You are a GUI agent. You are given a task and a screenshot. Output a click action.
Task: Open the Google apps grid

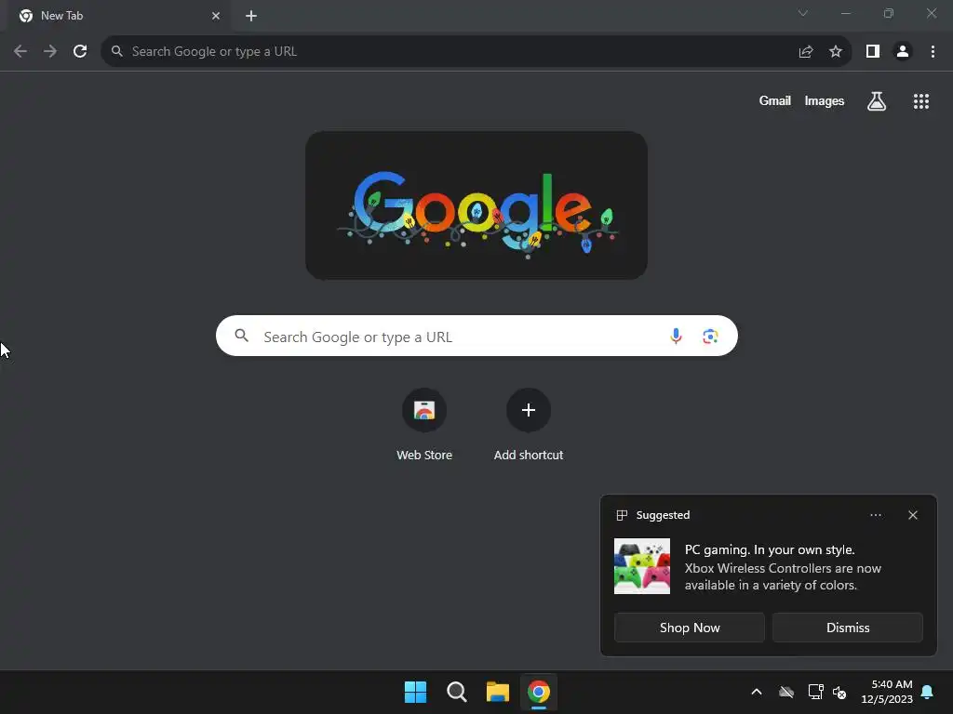pyautogui.click(x=920, y=101)
